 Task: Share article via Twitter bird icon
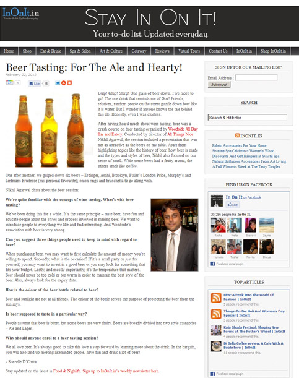point(58,83)
